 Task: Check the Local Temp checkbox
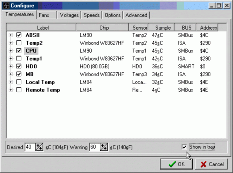tap(19, 82)
